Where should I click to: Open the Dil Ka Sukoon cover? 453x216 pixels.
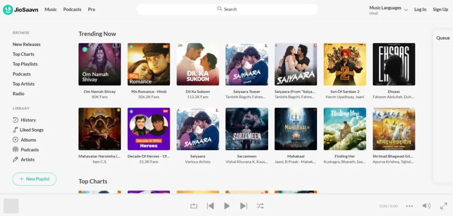[198, 64]
